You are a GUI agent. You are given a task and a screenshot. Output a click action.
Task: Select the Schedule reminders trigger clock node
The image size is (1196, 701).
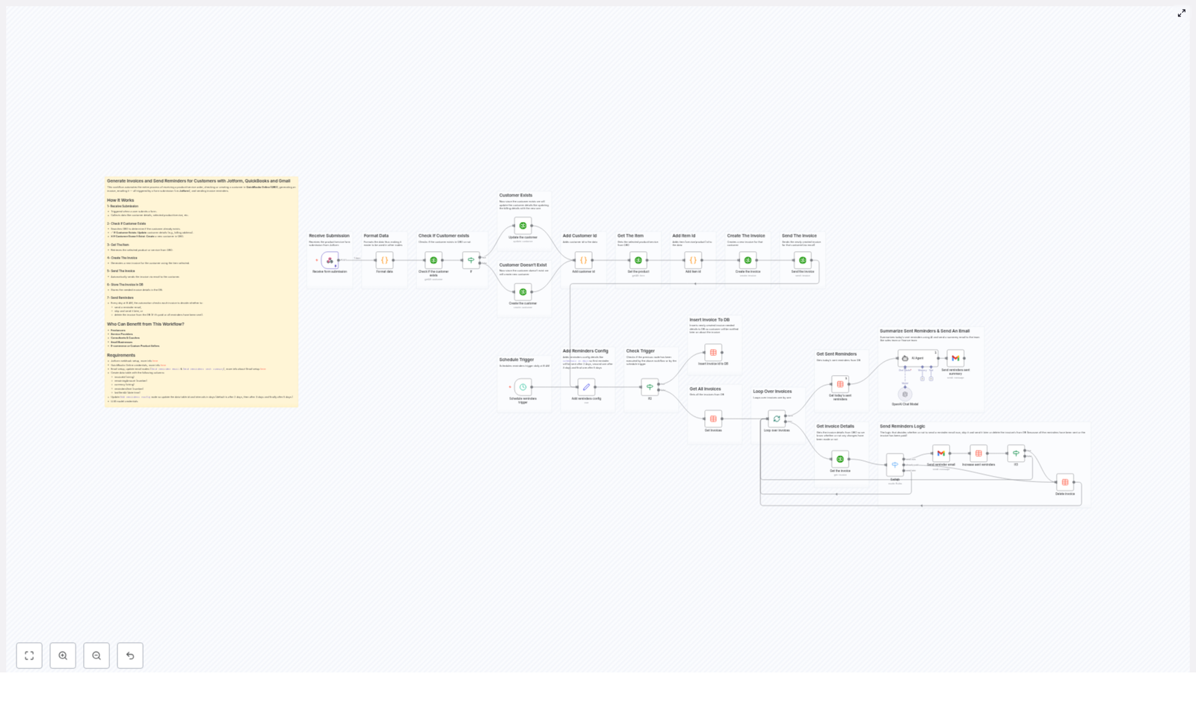coord(523,388)
